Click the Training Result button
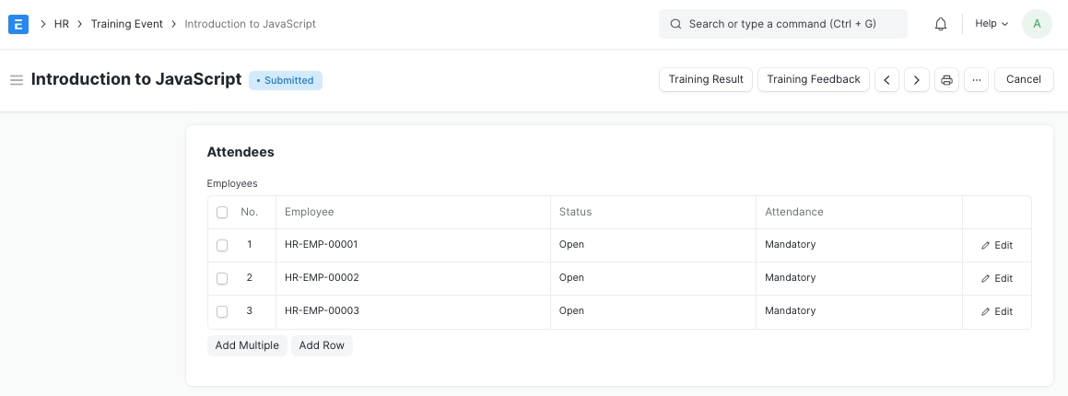 706,80
